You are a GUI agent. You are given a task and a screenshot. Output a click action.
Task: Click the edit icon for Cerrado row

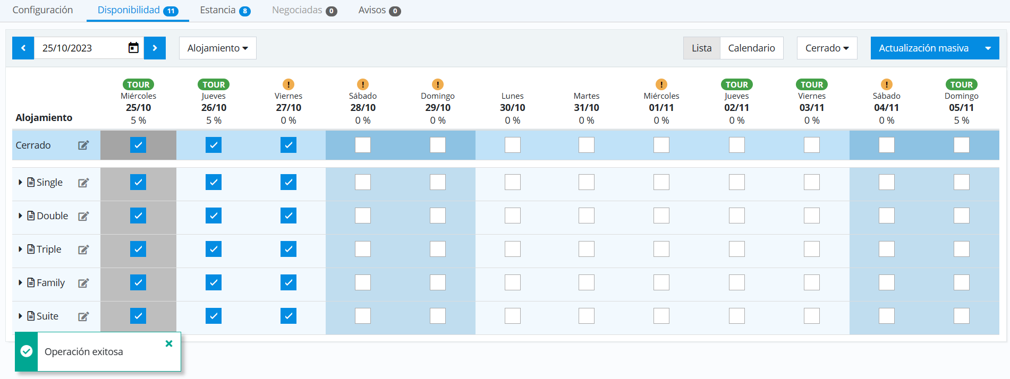pyautogui.click(x=83, y=145)
